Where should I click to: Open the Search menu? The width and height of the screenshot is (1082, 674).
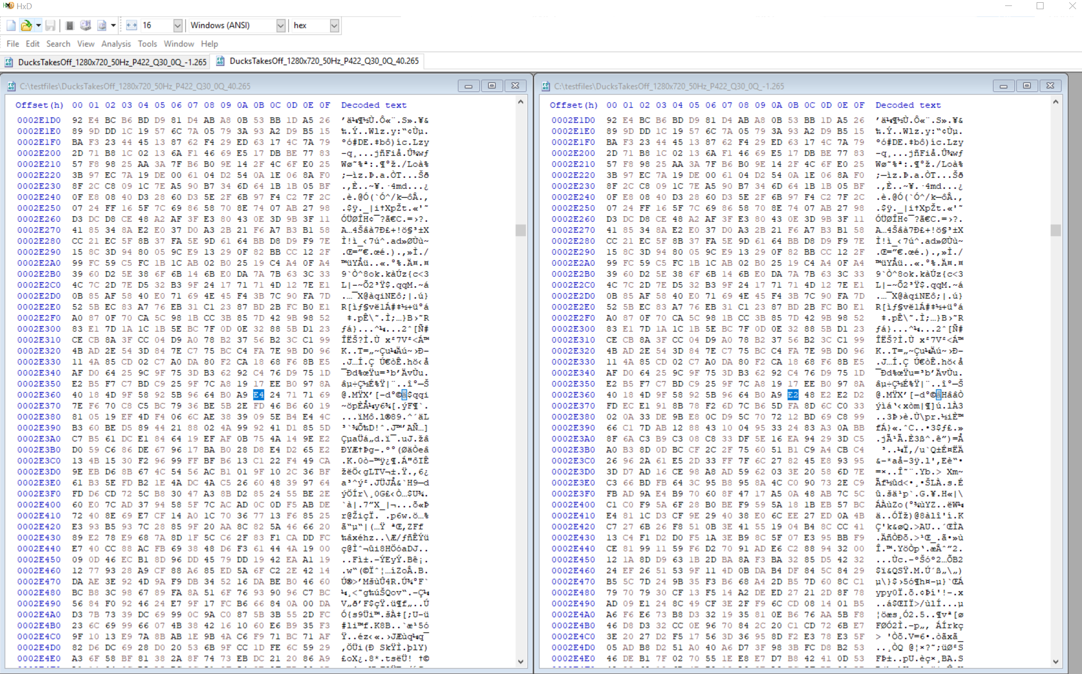(x=58, y=43)
